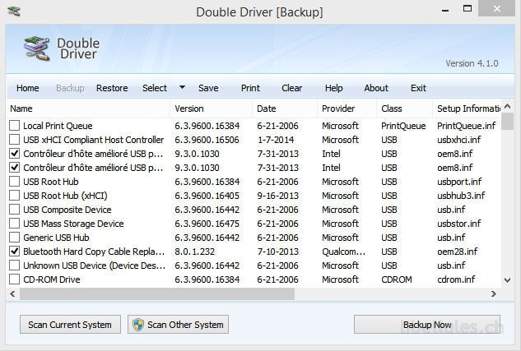Minimize the Double Driver window

[445, 10]
